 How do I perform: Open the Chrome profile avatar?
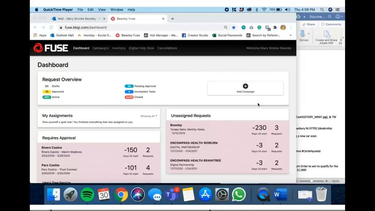coord(283,27)
